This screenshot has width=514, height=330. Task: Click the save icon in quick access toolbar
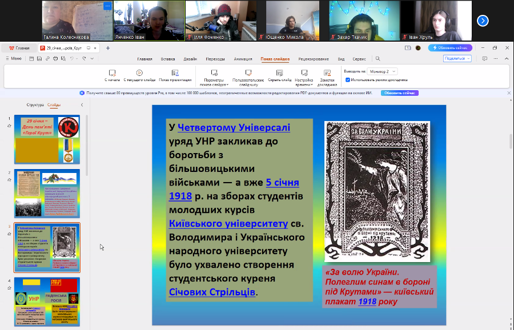click(39, 59)
